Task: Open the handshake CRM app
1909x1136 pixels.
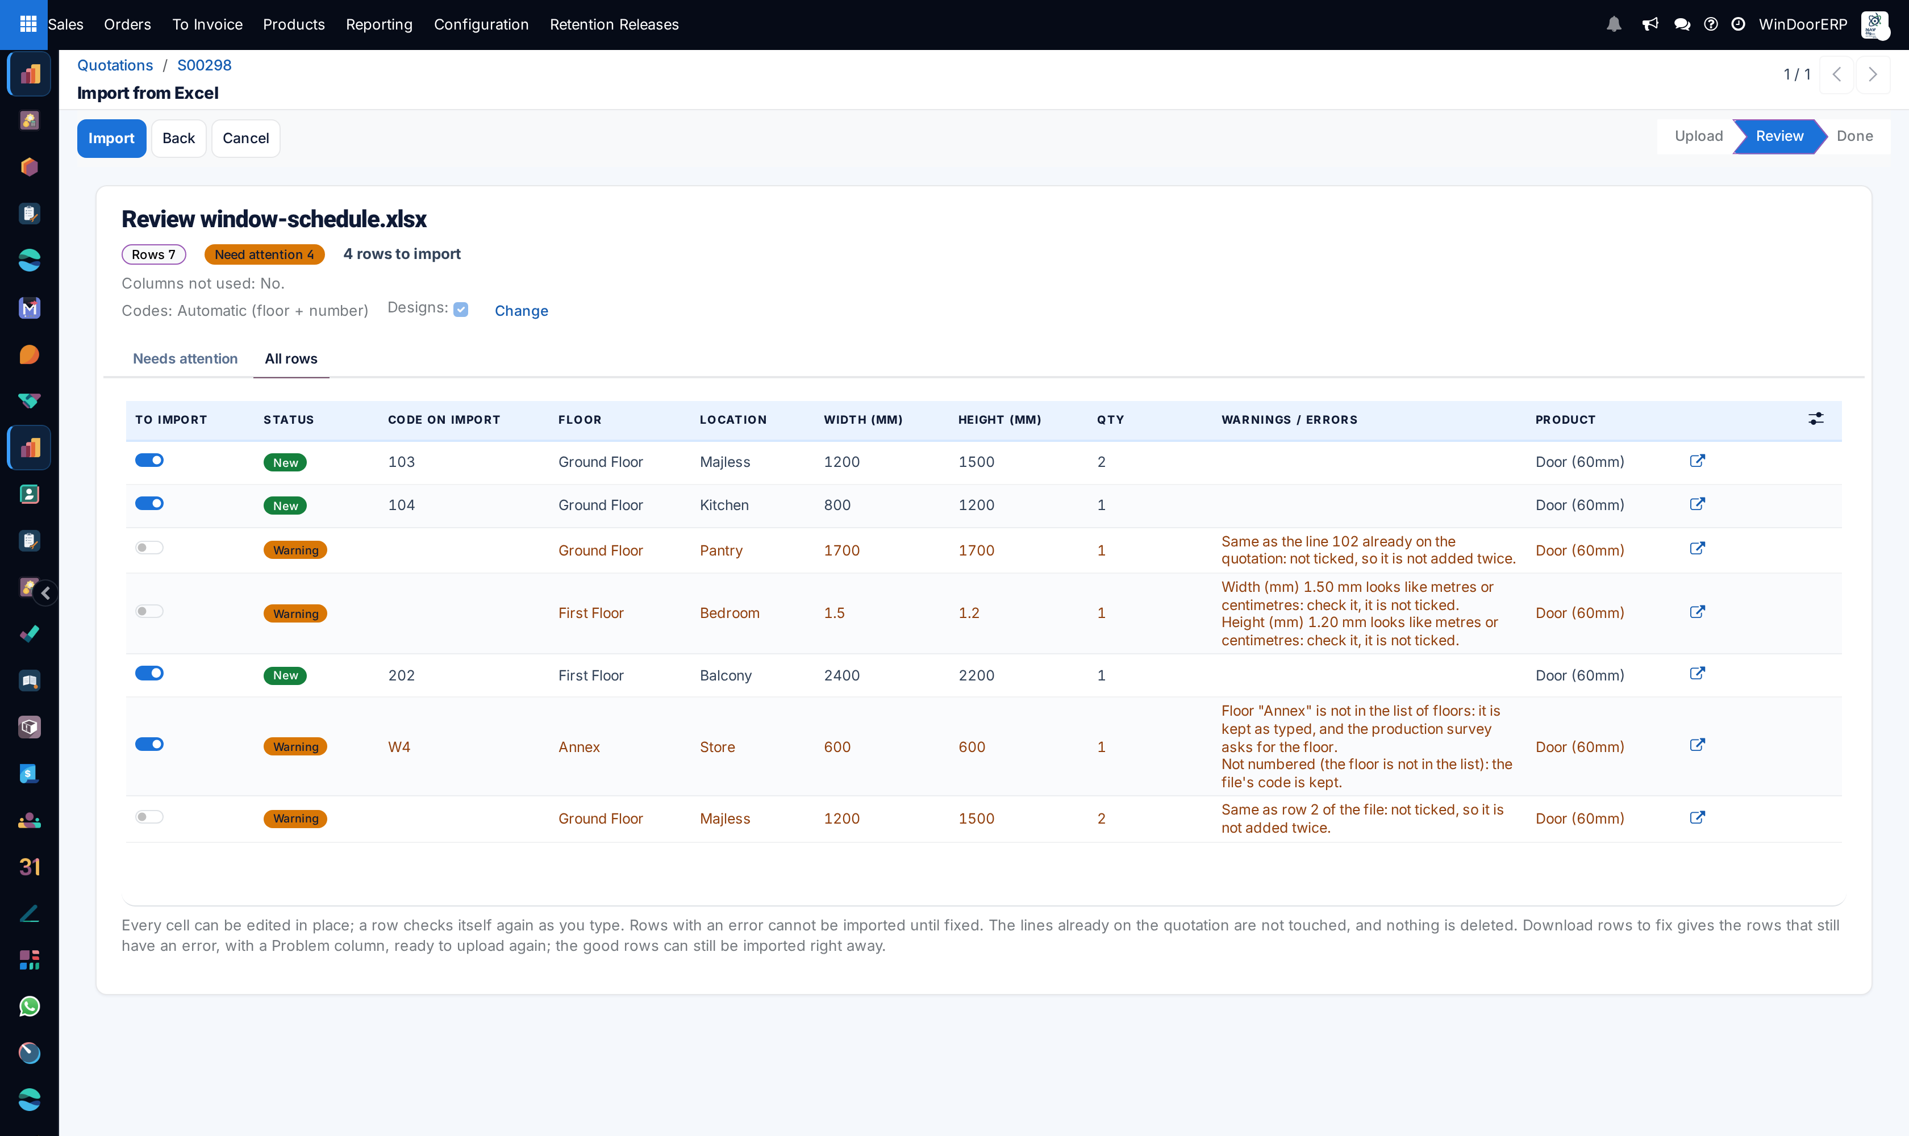Action: (29, 401)
